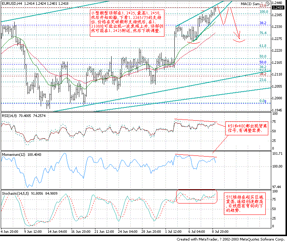Viewport: 287px width, 242px height.
Task: Click the 76.4 Fibonacci level label
Action: pos(263,33)
